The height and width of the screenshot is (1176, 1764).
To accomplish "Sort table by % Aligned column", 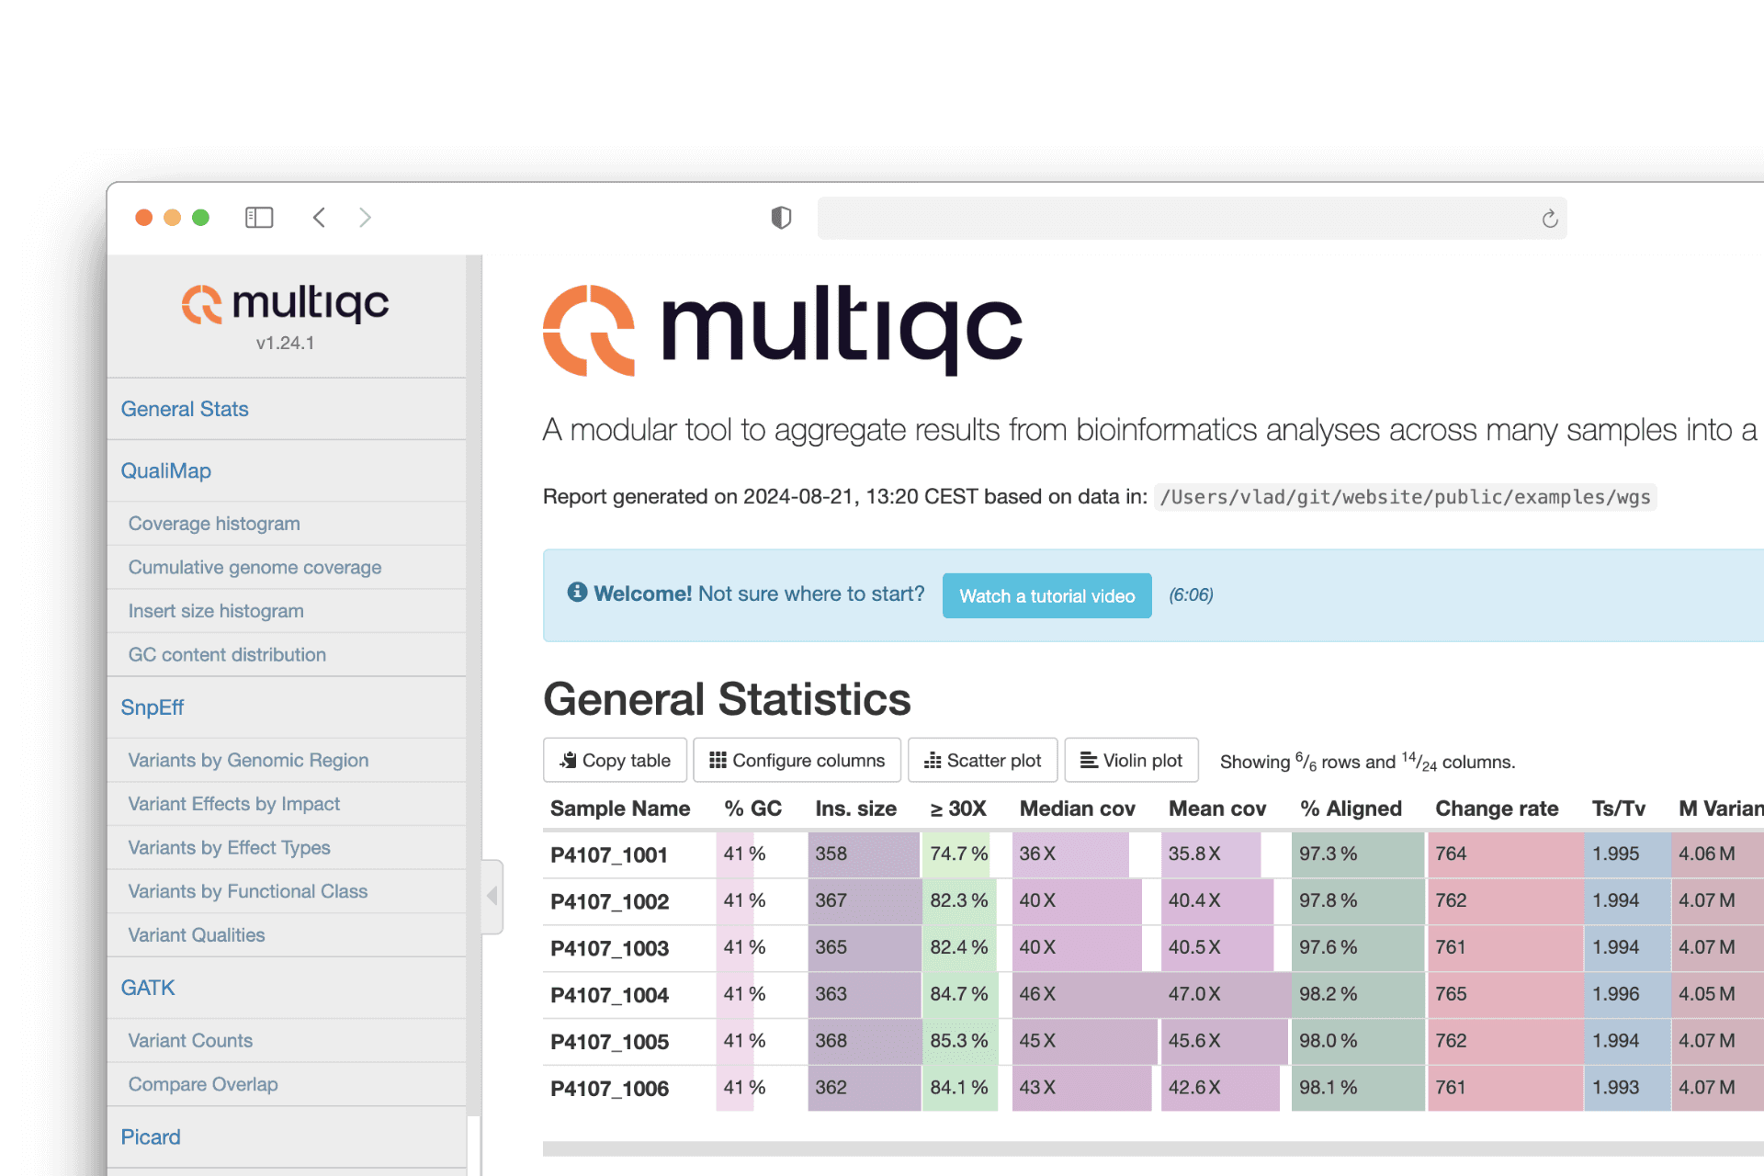I will point(1351,808).
